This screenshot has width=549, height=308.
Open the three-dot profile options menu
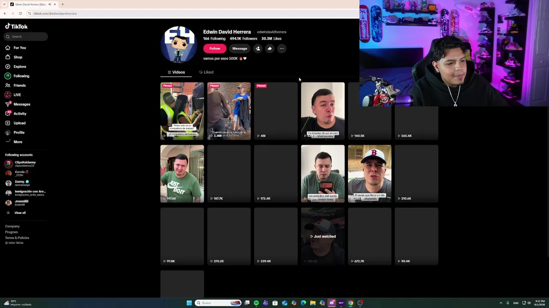click(282, 48)
